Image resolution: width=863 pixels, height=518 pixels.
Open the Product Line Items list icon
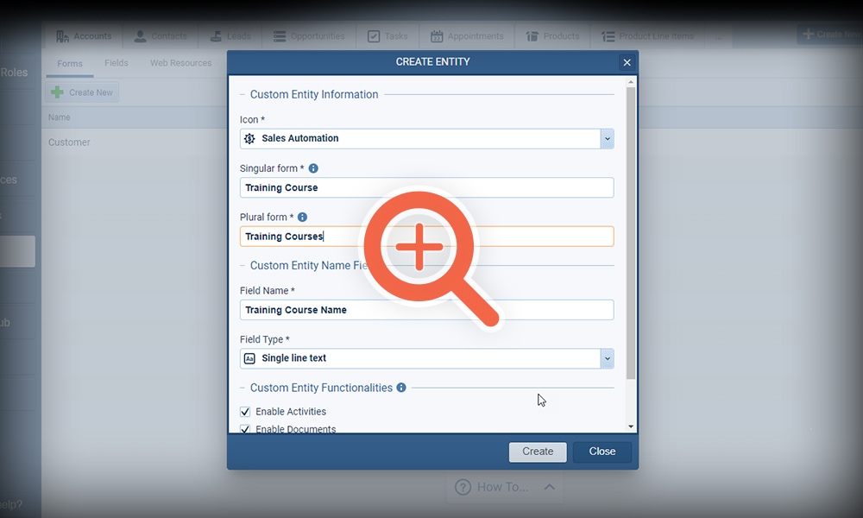[x=609, y=35]
